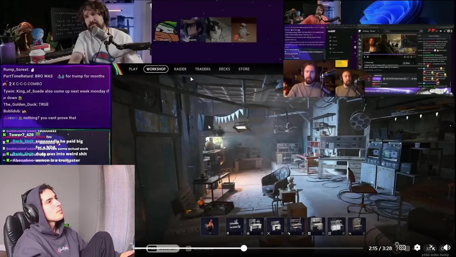
Task: Open the STORE tab
Action: pyautogui.click(x=244, y=69)
